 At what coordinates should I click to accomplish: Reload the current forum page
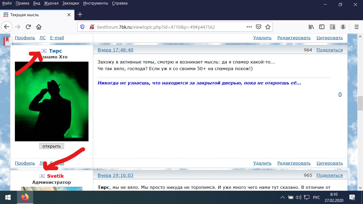28,27
